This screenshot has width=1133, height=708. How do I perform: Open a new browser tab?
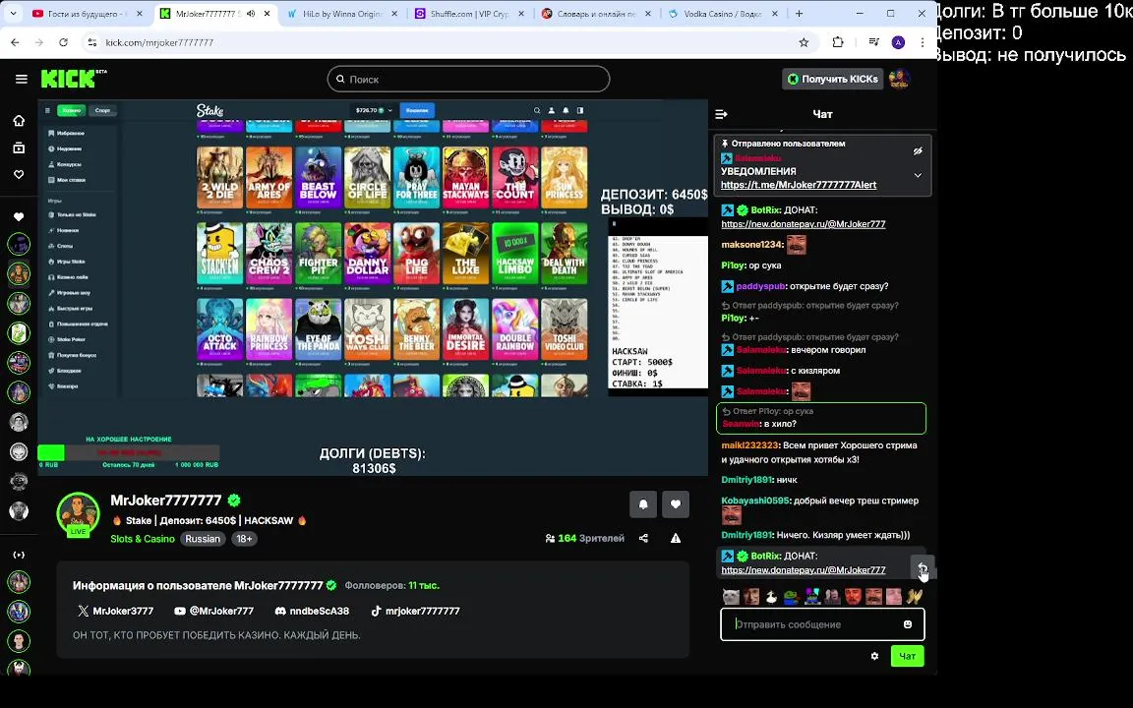tap(800, 13)
